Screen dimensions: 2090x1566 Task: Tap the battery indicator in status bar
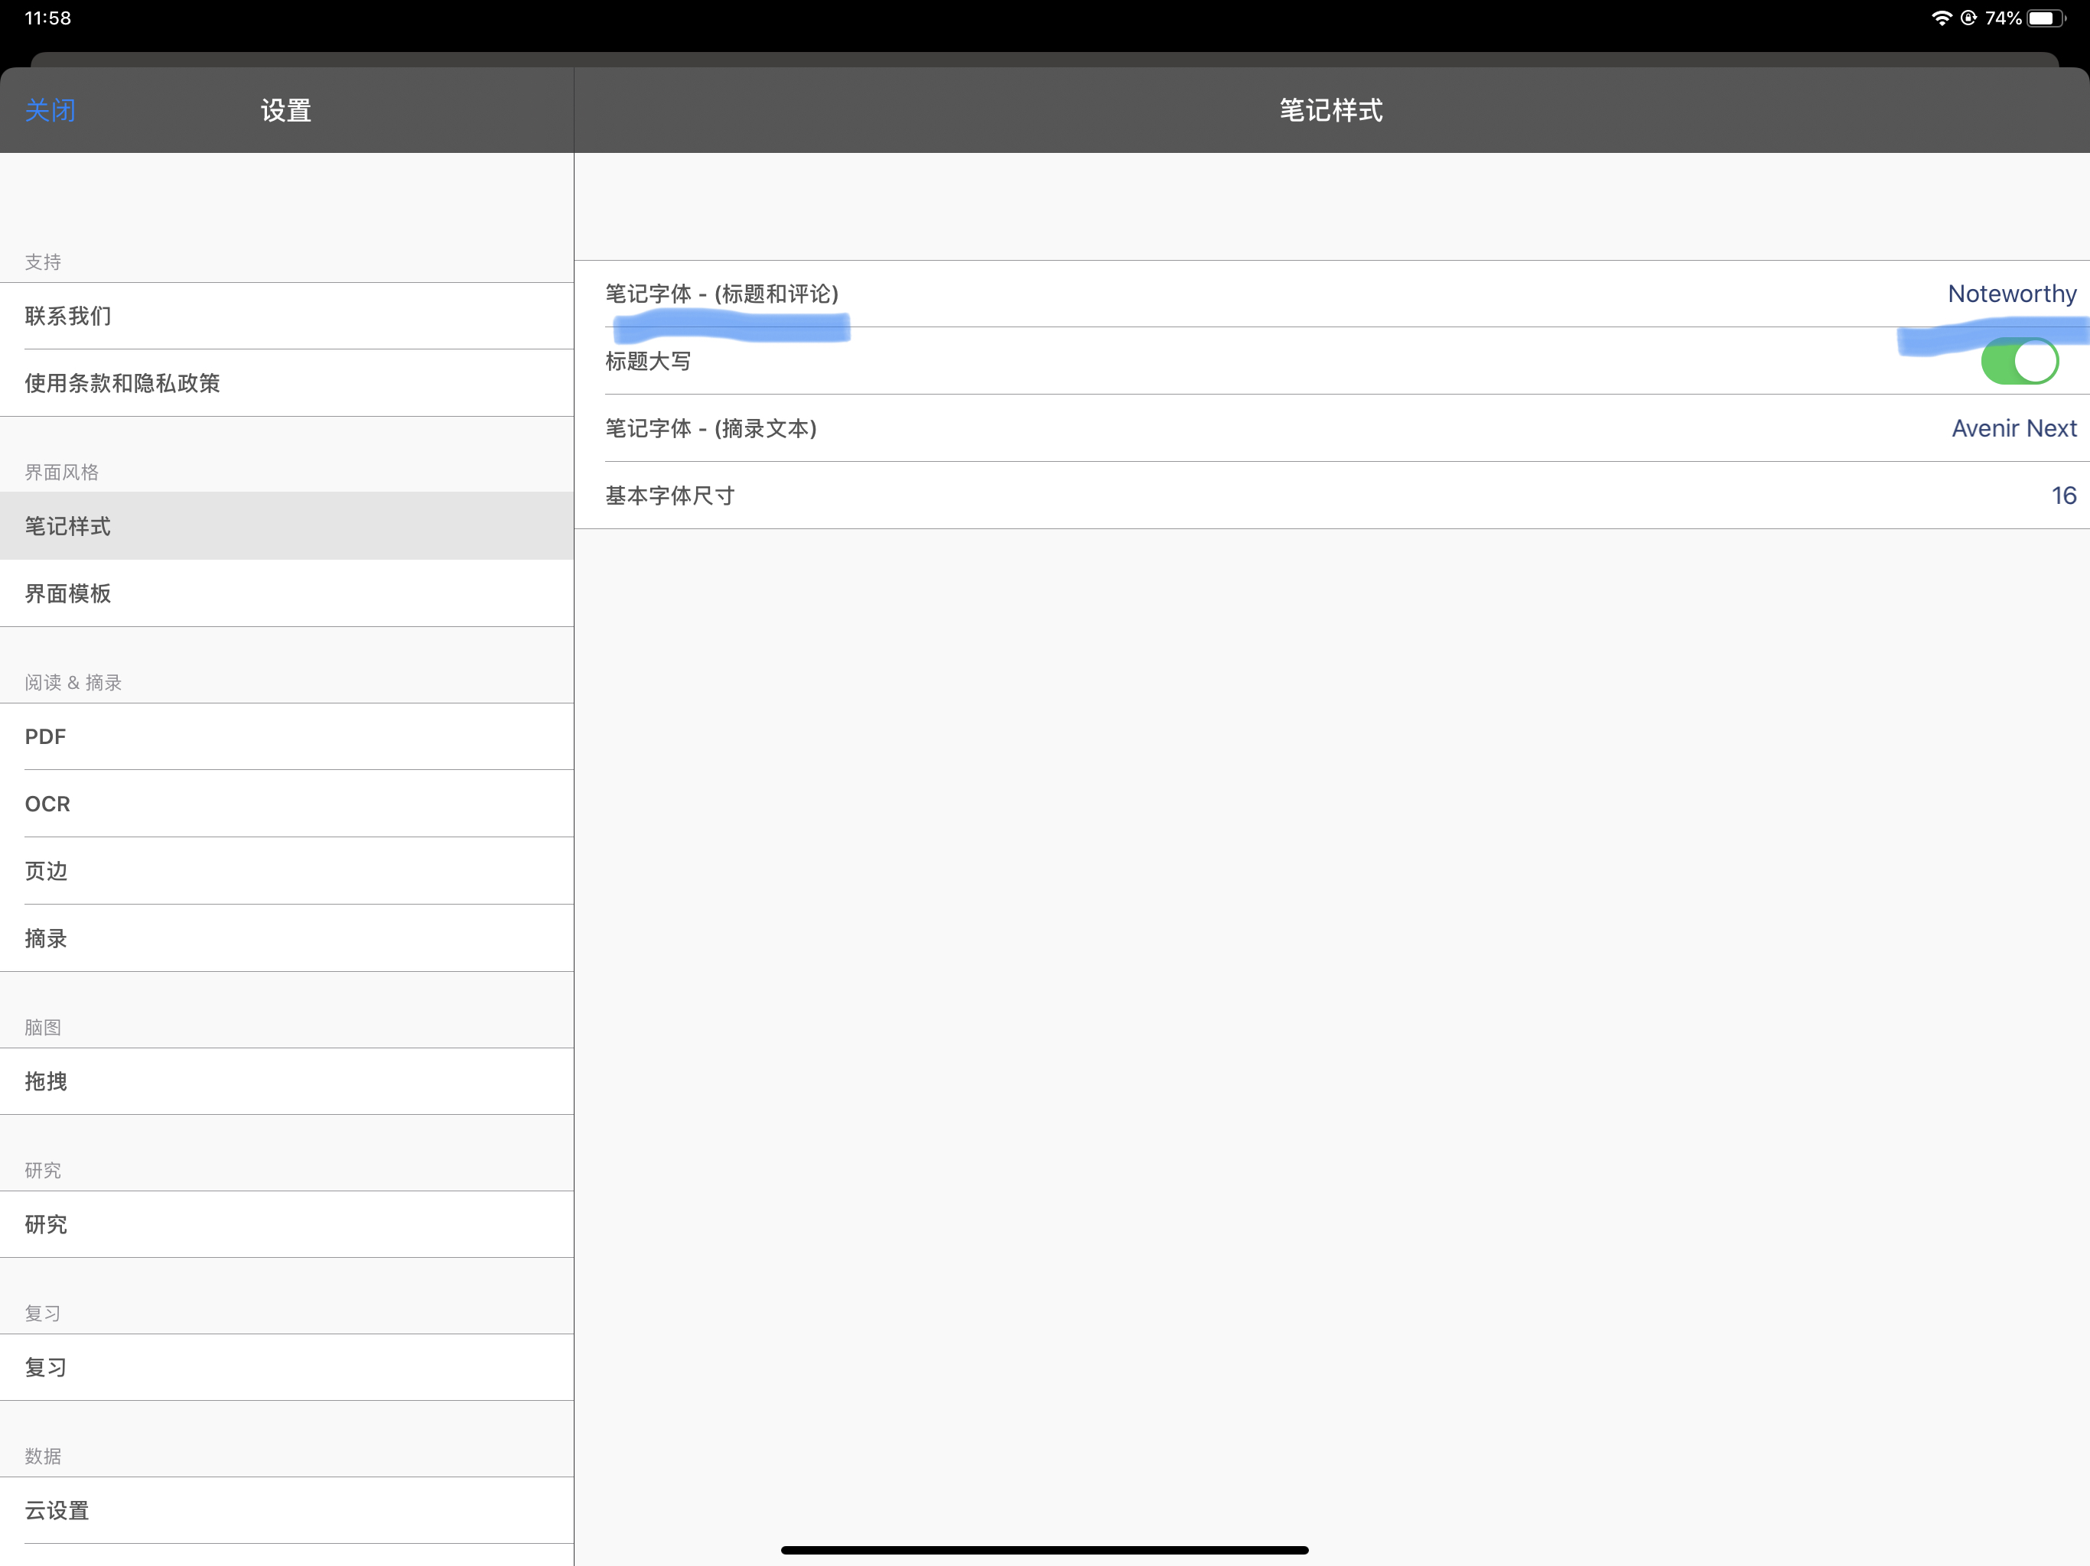2046,18
